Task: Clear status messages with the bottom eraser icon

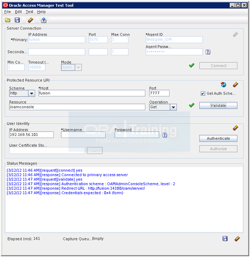Action: click(237, 238)
